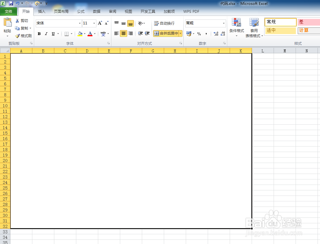Apply percent style
320x244 pixels.
pos(199,34)
